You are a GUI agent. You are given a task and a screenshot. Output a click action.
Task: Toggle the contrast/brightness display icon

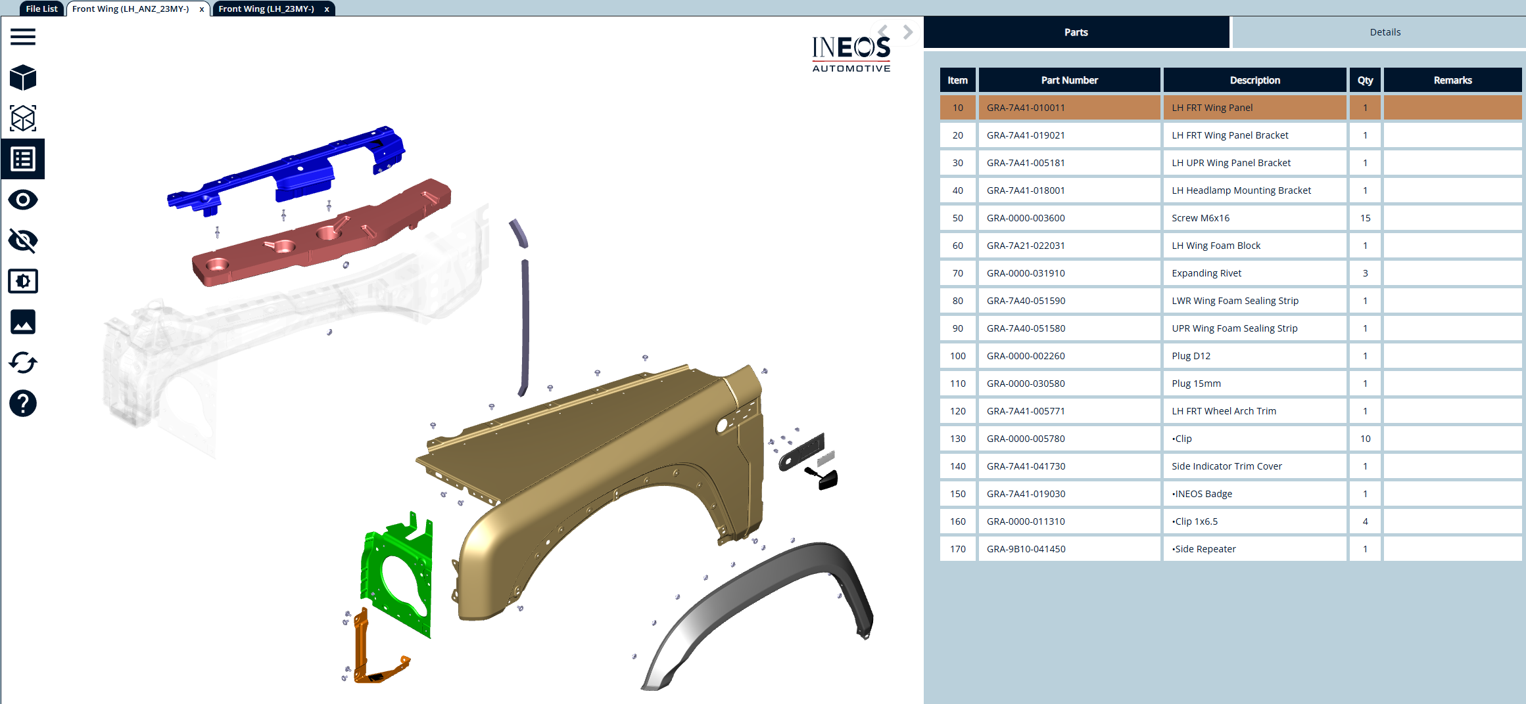pos(23,281)
